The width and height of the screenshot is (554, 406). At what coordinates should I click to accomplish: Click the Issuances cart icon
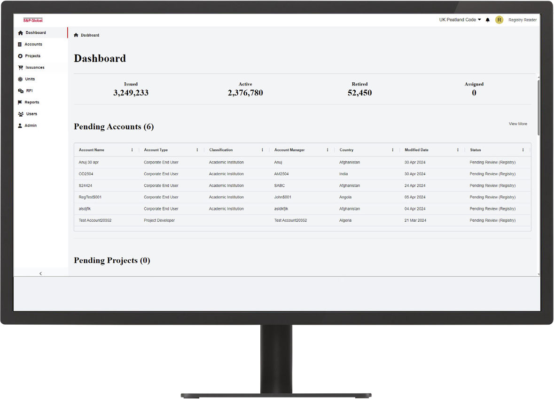click(x=20, y=68)
